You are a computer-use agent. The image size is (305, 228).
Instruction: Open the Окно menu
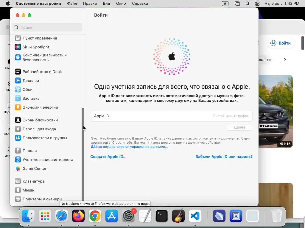click(121, 4)
